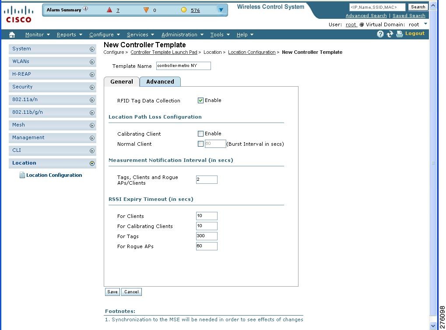Expand the Mesh sidebar section arrow
This screenshot has height=330, width=446.
(x=92, y=125)
